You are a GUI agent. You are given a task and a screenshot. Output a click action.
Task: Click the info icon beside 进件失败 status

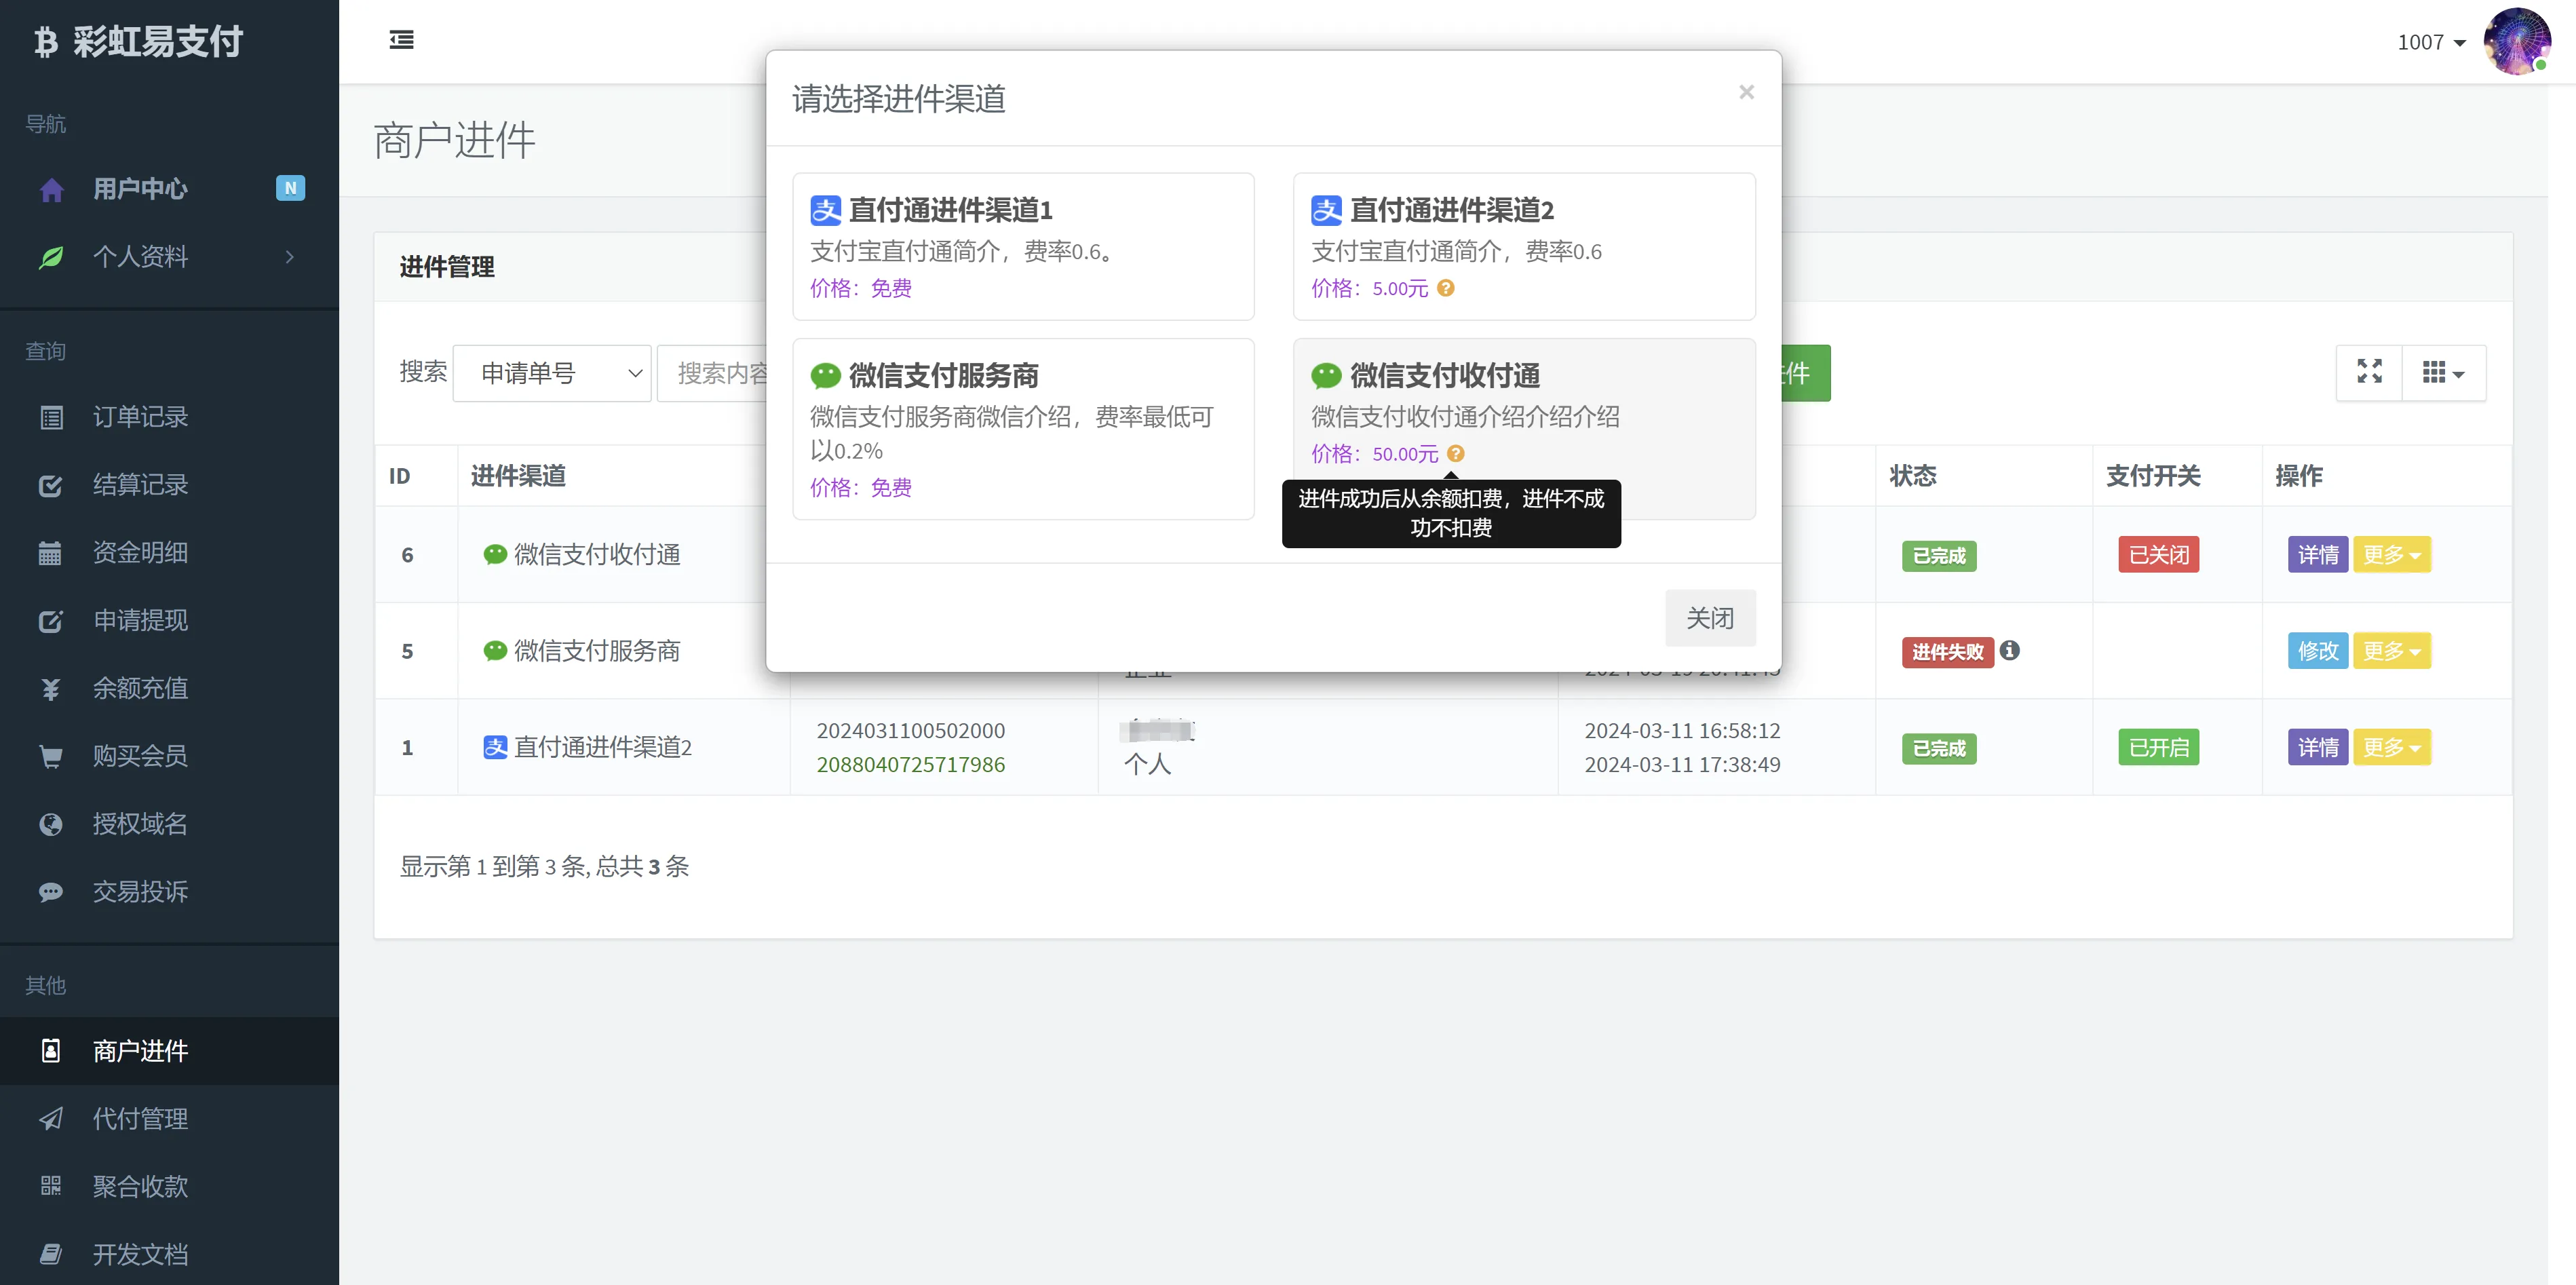tap(2009, 650)
